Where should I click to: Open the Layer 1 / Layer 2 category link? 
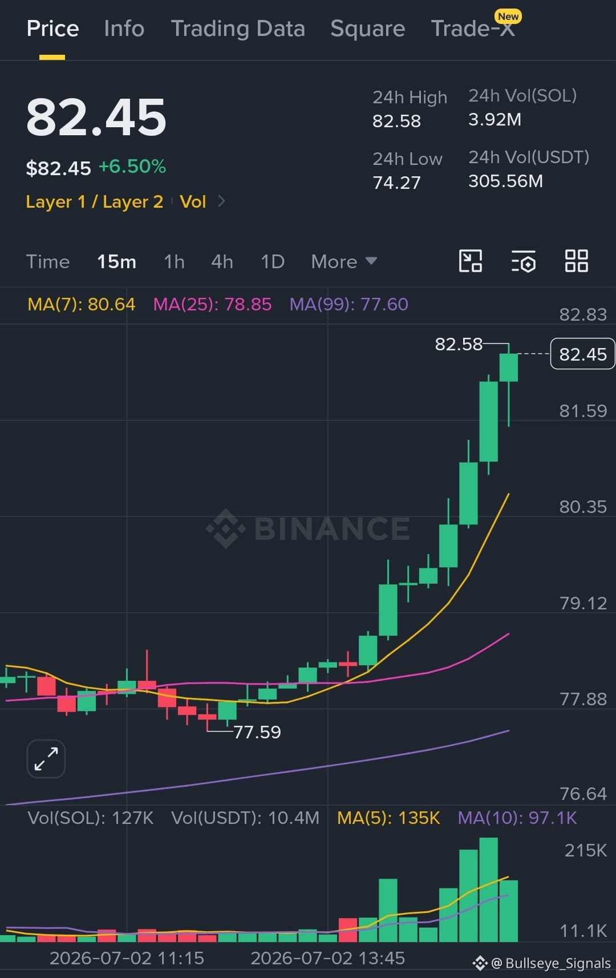(x=95, y=201)
